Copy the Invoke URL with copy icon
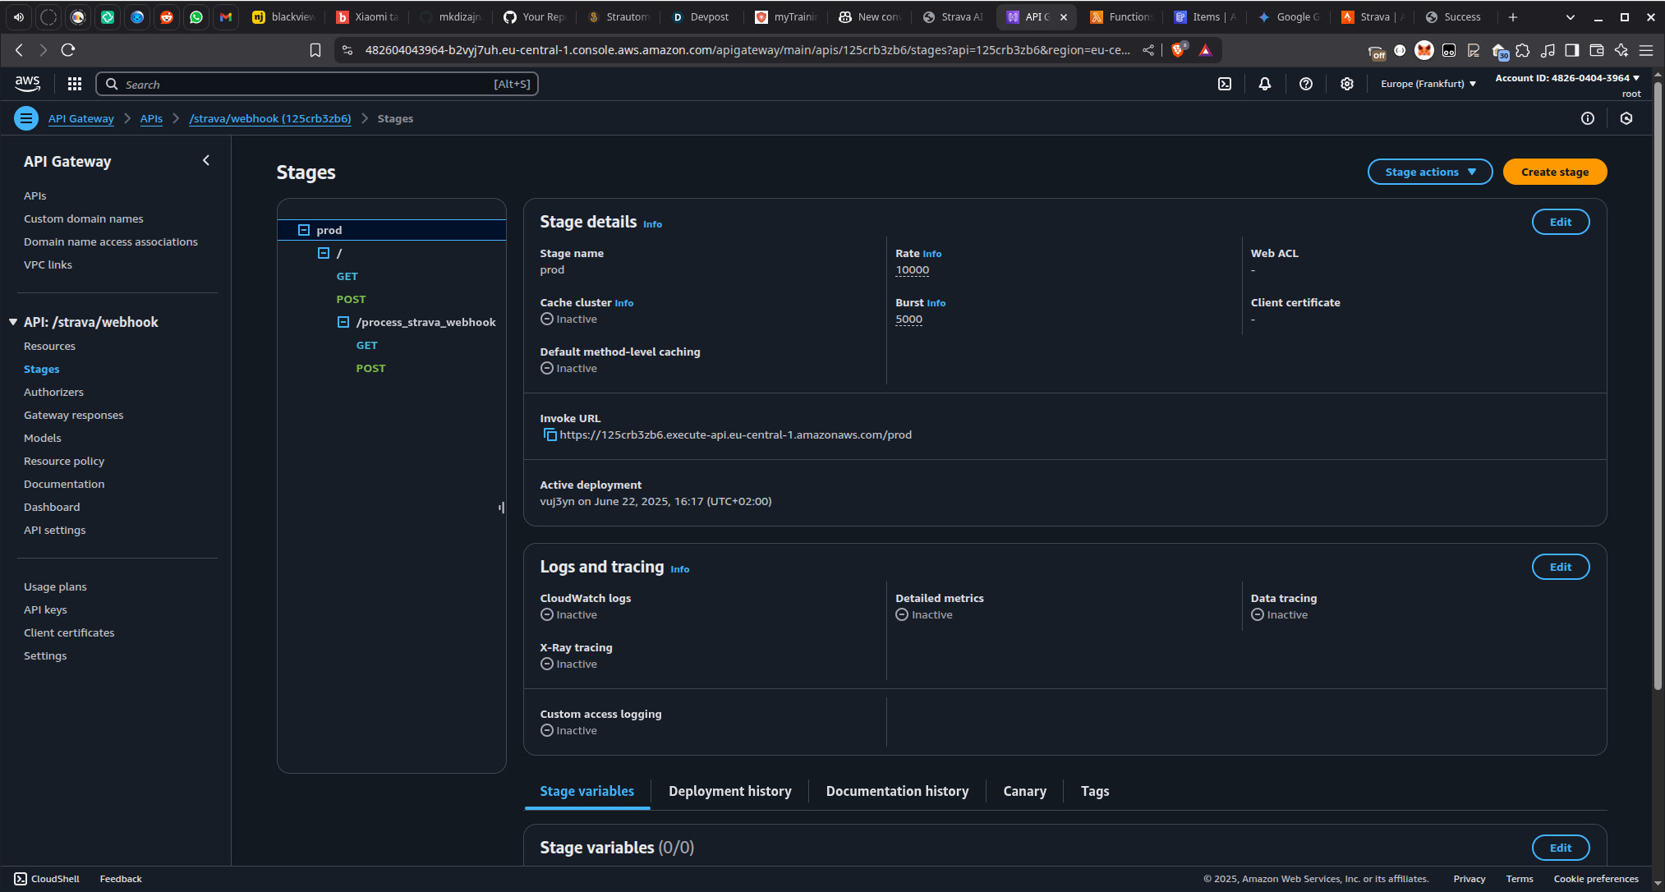The height and width of the screenshot is (892, 1665). 550,435
